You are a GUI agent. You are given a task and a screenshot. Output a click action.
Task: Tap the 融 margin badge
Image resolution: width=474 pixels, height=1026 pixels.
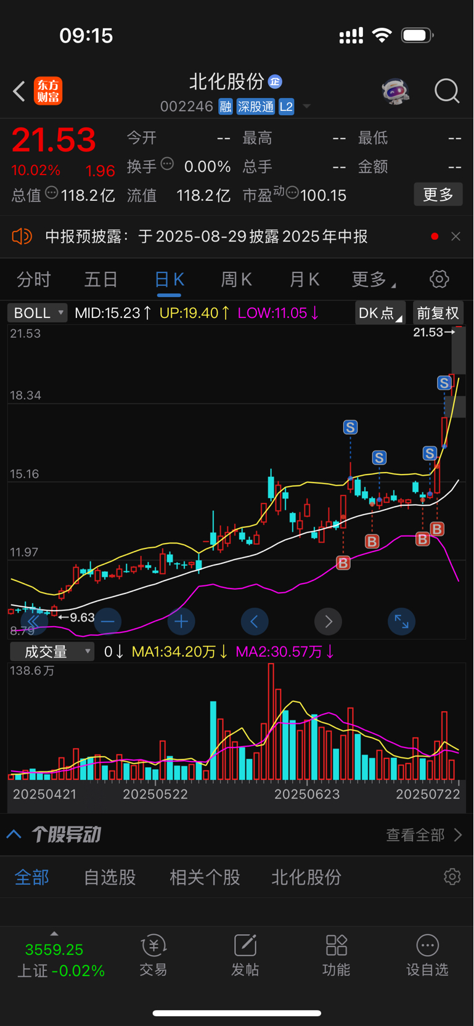point(226,107)
